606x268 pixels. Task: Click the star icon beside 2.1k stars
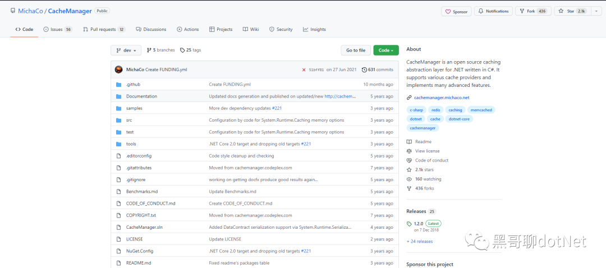[409, 170]
